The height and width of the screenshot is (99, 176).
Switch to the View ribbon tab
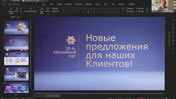105,4
